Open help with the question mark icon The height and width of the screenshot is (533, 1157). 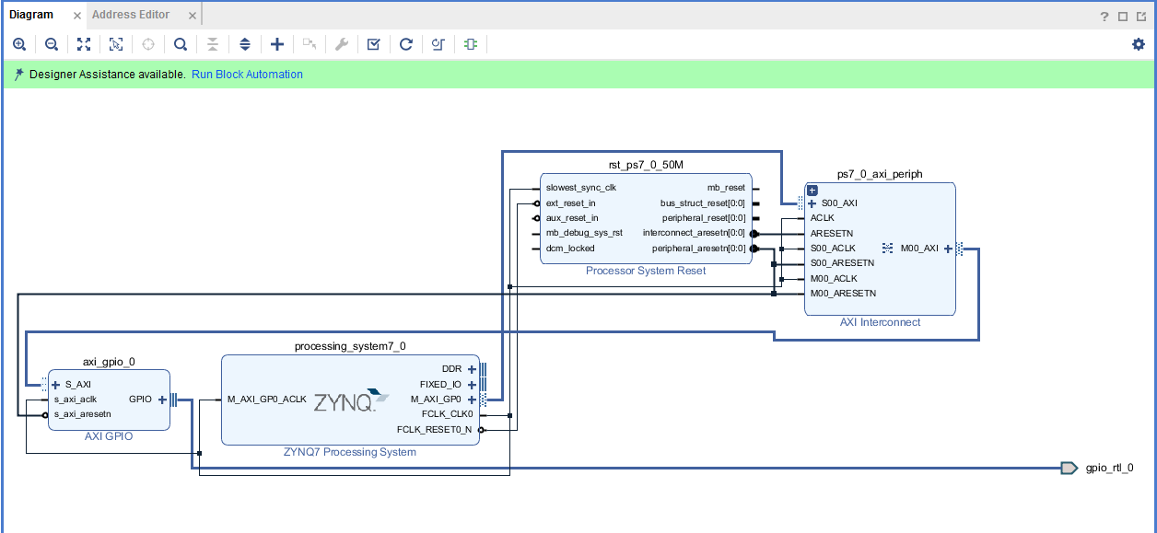coord(1104,16)
